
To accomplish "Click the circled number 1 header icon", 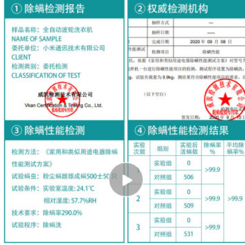I will point(17,9).
